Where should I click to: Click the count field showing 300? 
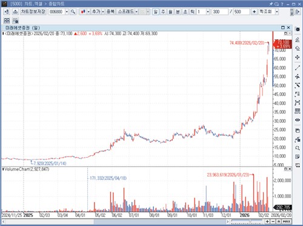[x=220, y=11]
